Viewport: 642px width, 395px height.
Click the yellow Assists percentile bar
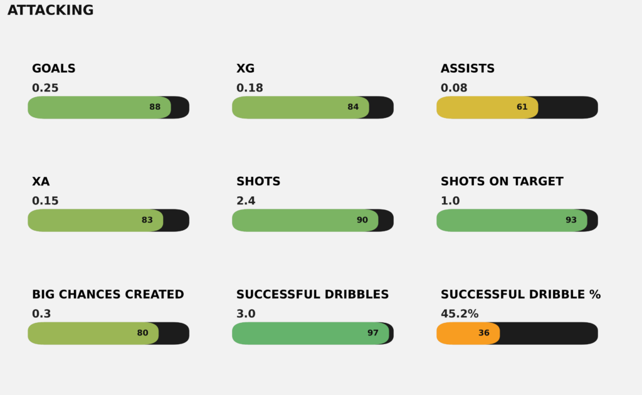487,107
